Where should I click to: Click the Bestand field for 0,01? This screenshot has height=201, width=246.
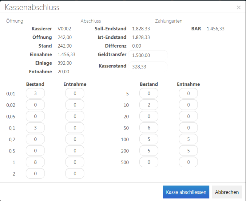[35, 93]
